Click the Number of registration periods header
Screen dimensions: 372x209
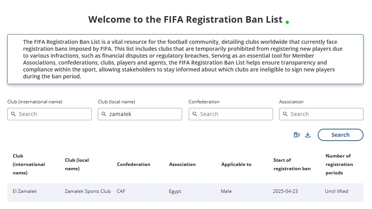tap(339, 164)
